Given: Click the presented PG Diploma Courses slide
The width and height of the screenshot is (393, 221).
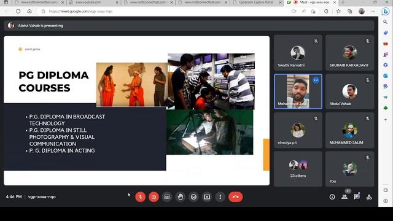Looking at the screenshot, I should tap(136, 110).
